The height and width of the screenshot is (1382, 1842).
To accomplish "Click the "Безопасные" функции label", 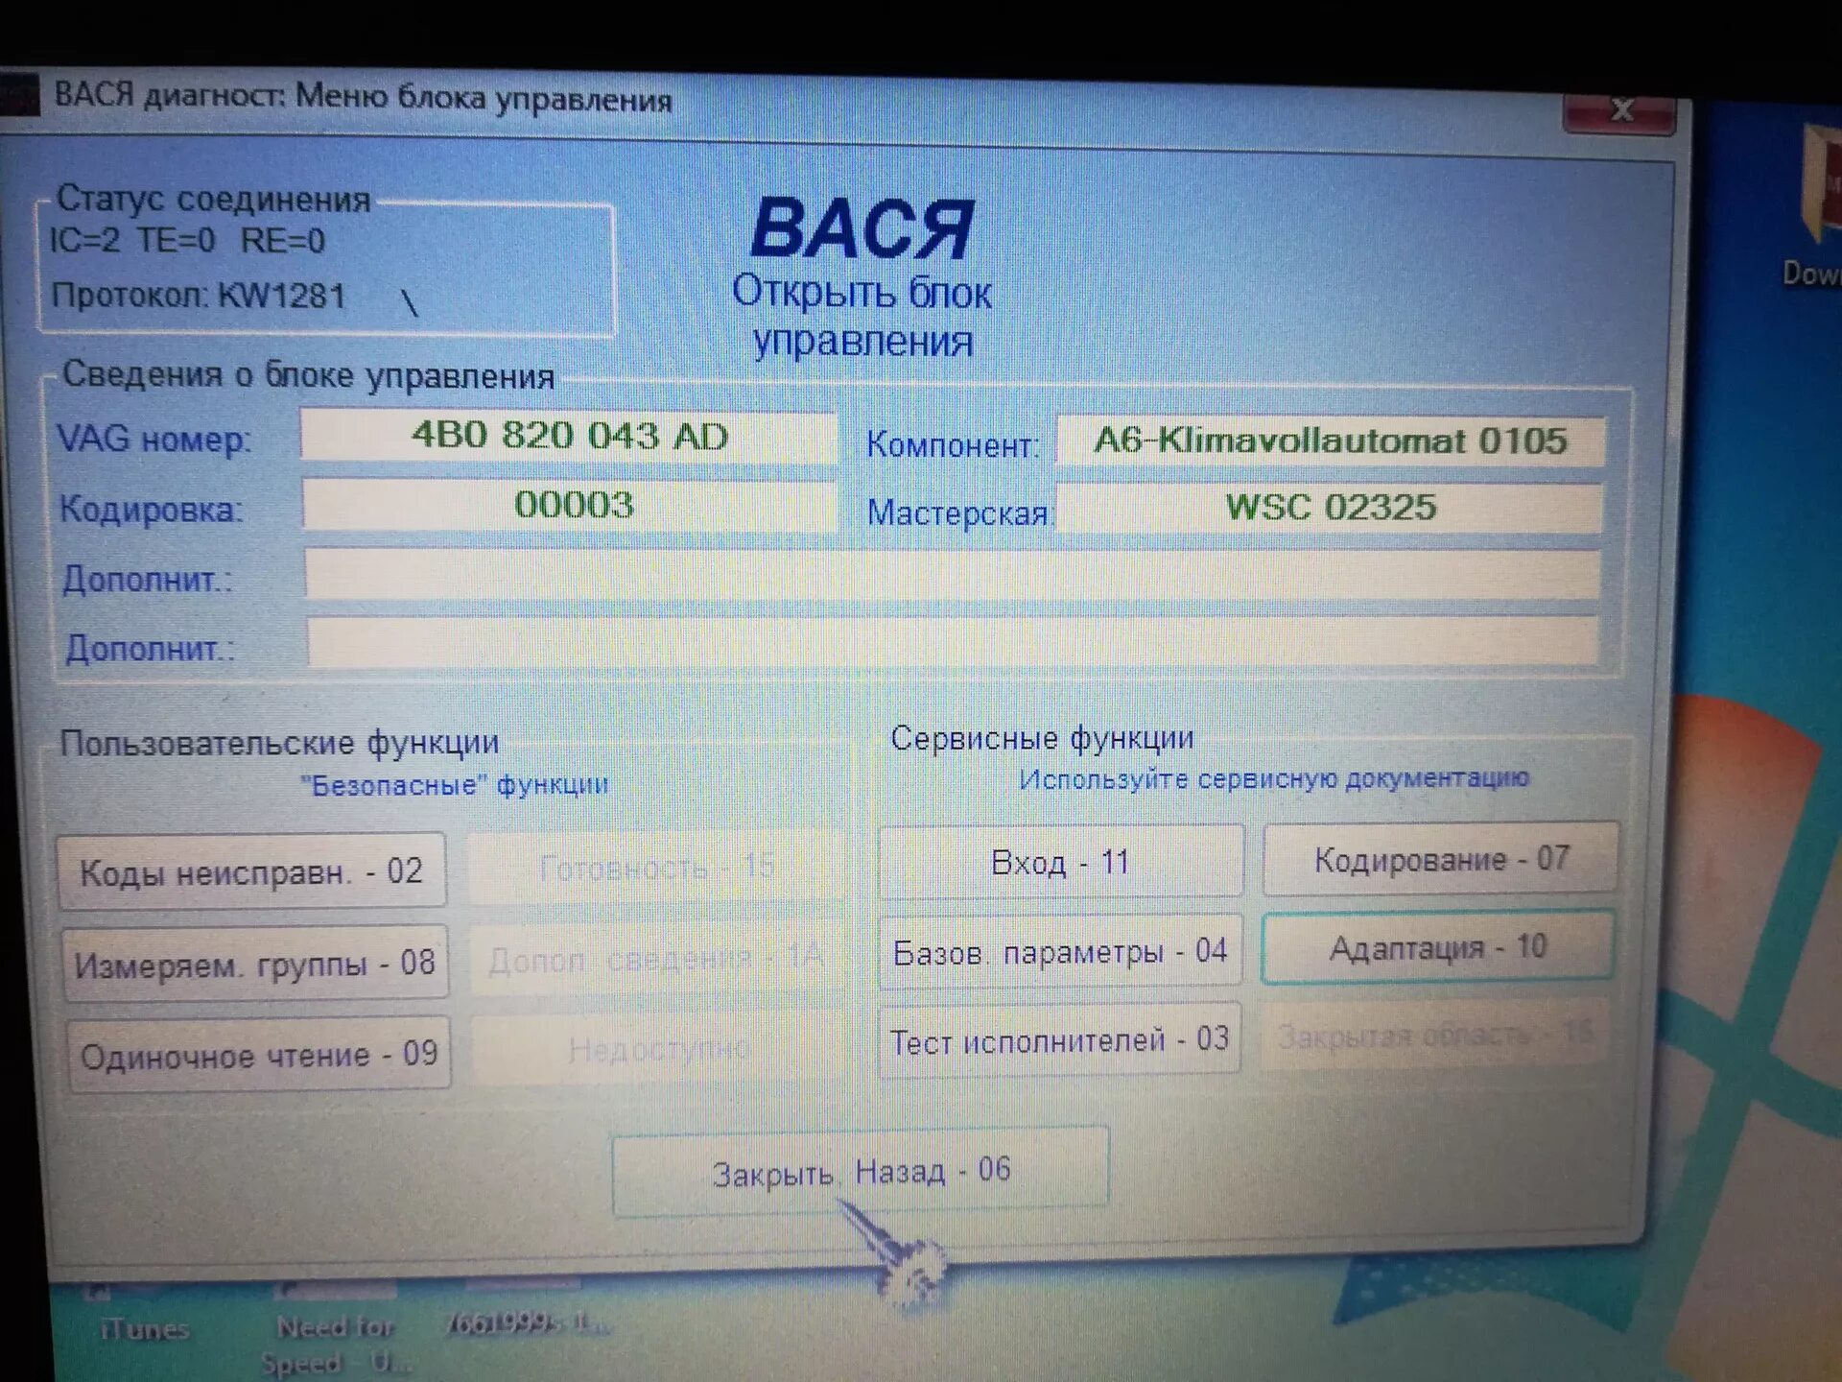I will click(x=455, y=785).
